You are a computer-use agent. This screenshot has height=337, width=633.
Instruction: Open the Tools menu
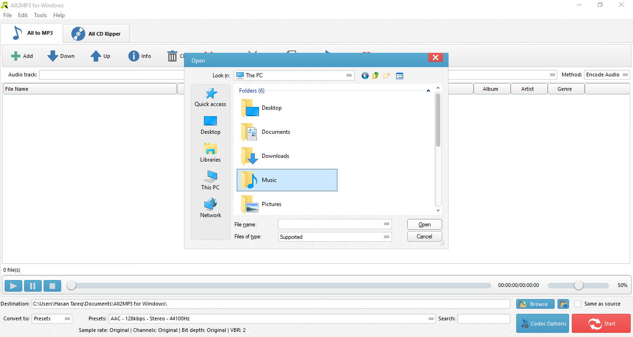coord(40,15)
